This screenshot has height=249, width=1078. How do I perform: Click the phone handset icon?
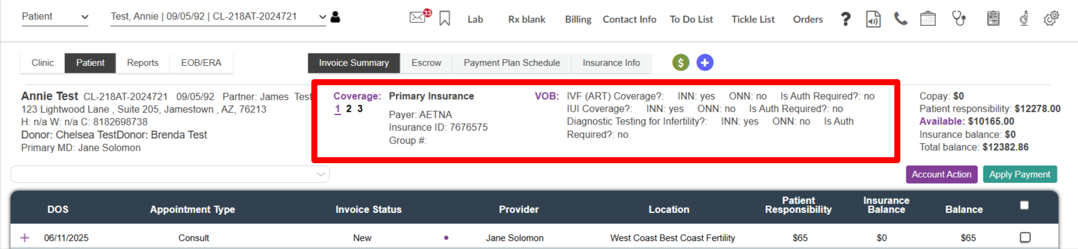(x=900, y=19)
